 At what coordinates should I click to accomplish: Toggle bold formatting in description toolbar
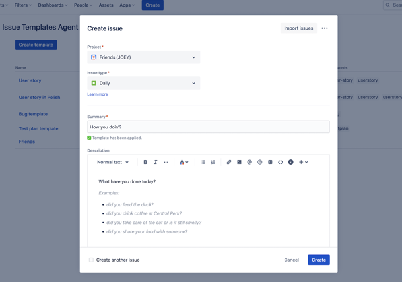(145, 162)
